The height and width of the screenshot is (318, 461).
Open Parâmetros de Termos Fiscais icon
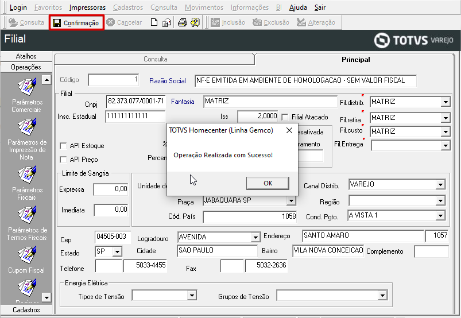tap(28, 215)
